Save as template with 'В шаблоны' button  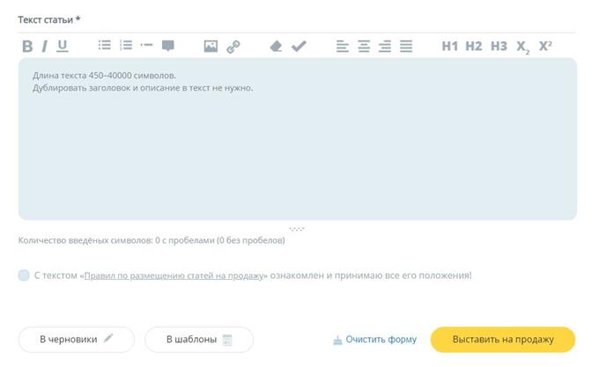pos(199,339)
